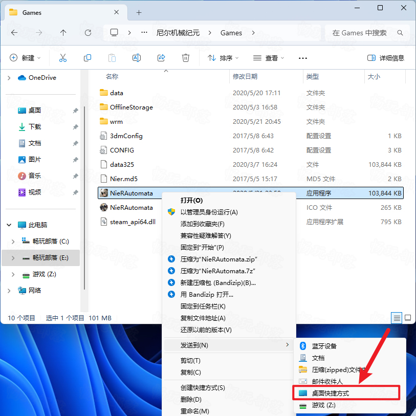Click the search magnifier icon
Screen dimensions: 416x416
tap(400, 33)
